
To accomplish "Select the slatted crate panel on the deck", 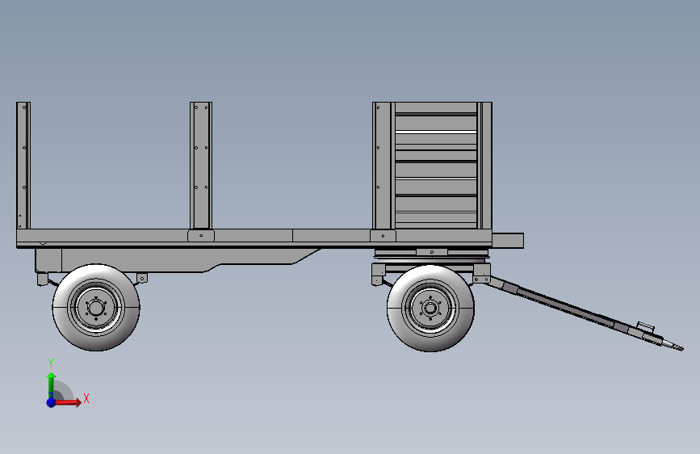I will [436, 166].
